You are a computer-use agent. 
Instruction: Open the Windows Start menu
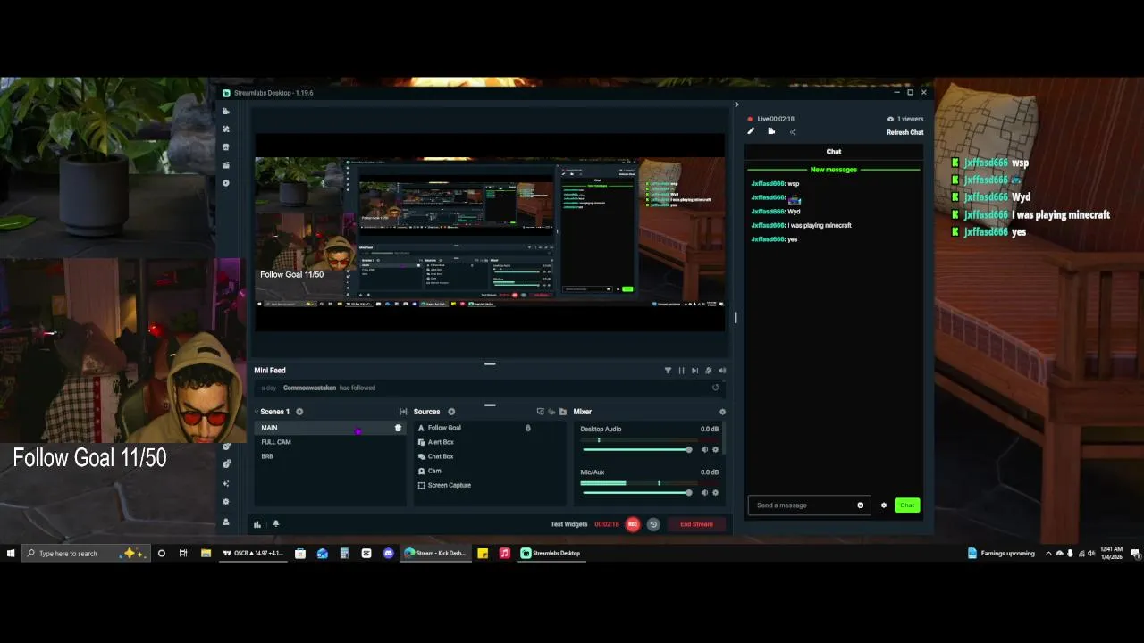11,554
